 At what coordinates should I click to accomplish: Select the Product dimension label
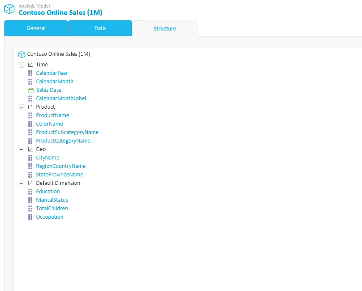point(45,107)
